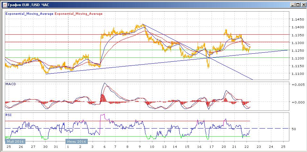Click the red Exponential_Moving_Average legend label
Viewport: 307px width, 152px height.
pyautogui.click(x=79, y=14)
